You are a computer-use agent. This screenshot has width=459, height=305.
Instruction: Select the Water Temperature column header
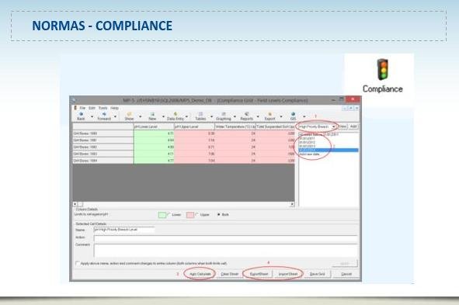(235, 127)
